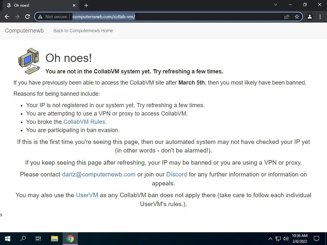Click the Computernewb brand link
The image size is (327, 245).
point(24,31)
